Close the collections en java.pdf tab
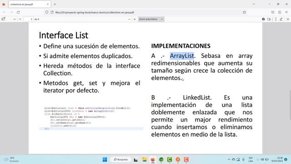The height and width of the screenshot is (164, 291). pos(48,4)
